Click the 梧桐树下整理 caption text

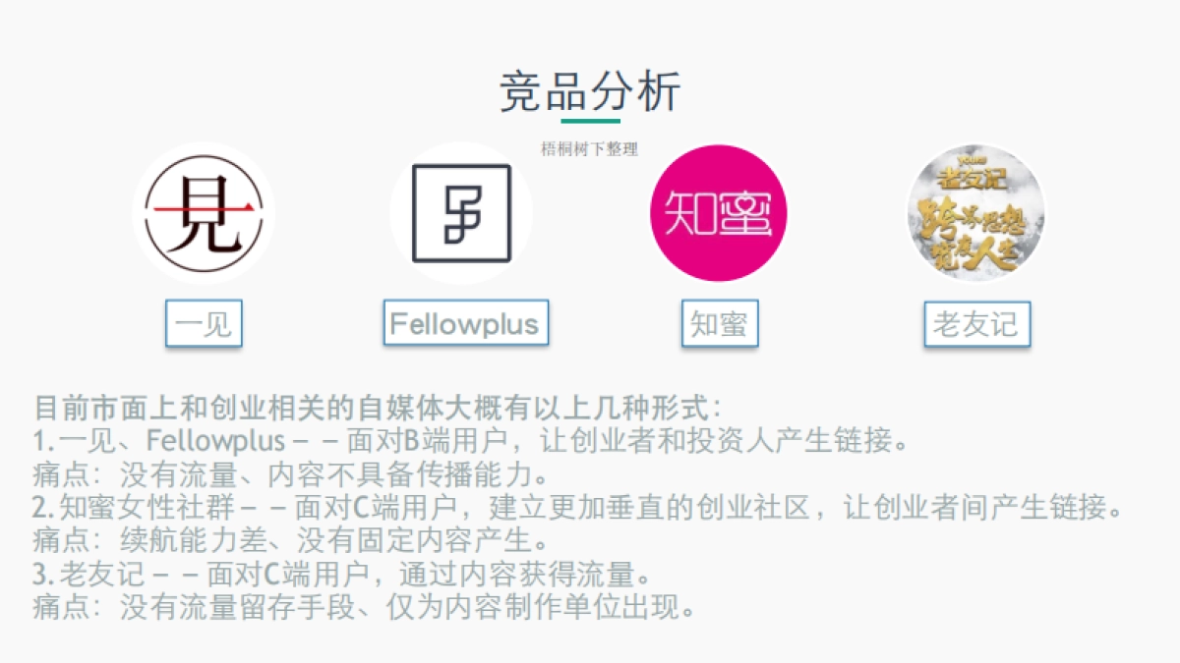pos(590,149)
